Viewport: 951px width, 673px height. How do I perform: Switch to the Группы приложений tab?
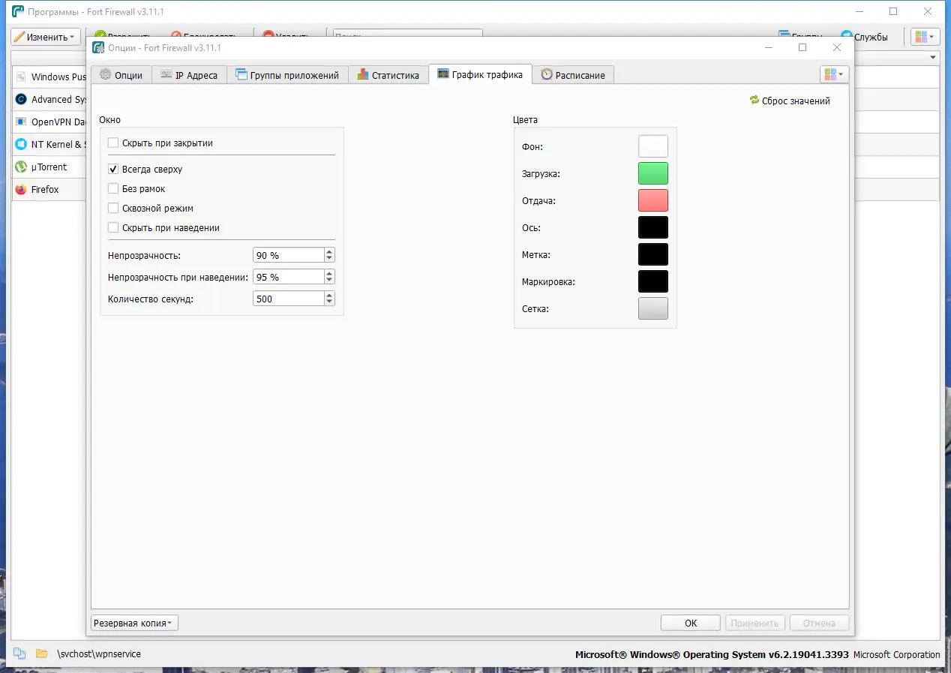point(287,75)
